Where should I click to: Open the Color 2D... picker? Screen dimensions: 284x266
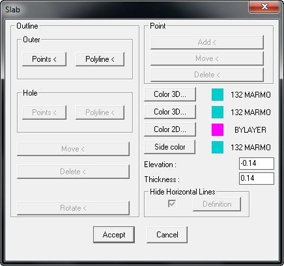click(170, 129)
